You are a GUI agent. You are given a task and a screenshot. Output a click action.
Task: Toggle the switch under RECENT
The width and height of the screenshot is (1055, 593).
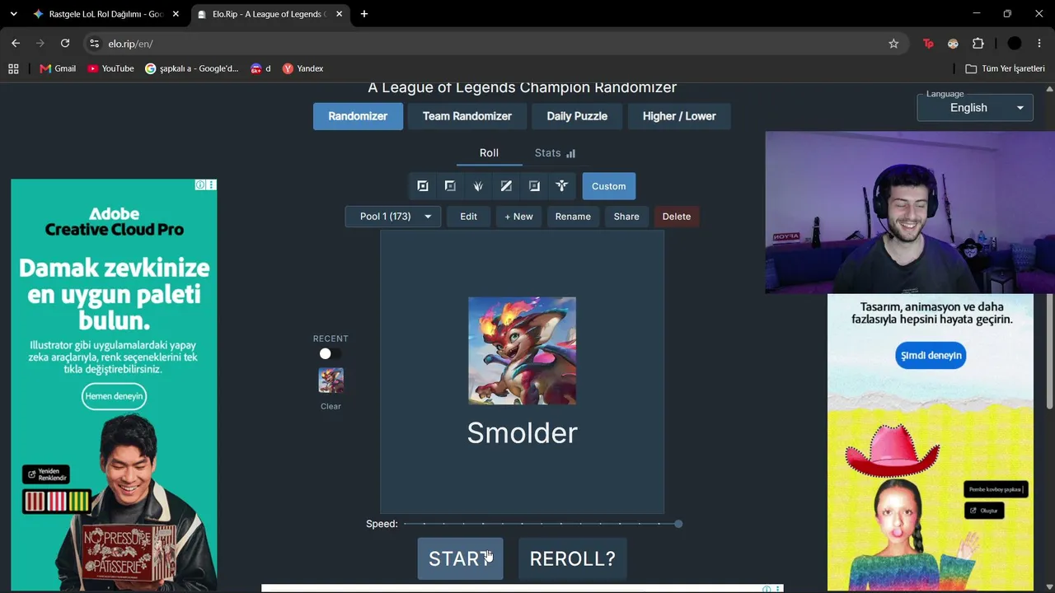click(331, 353)
